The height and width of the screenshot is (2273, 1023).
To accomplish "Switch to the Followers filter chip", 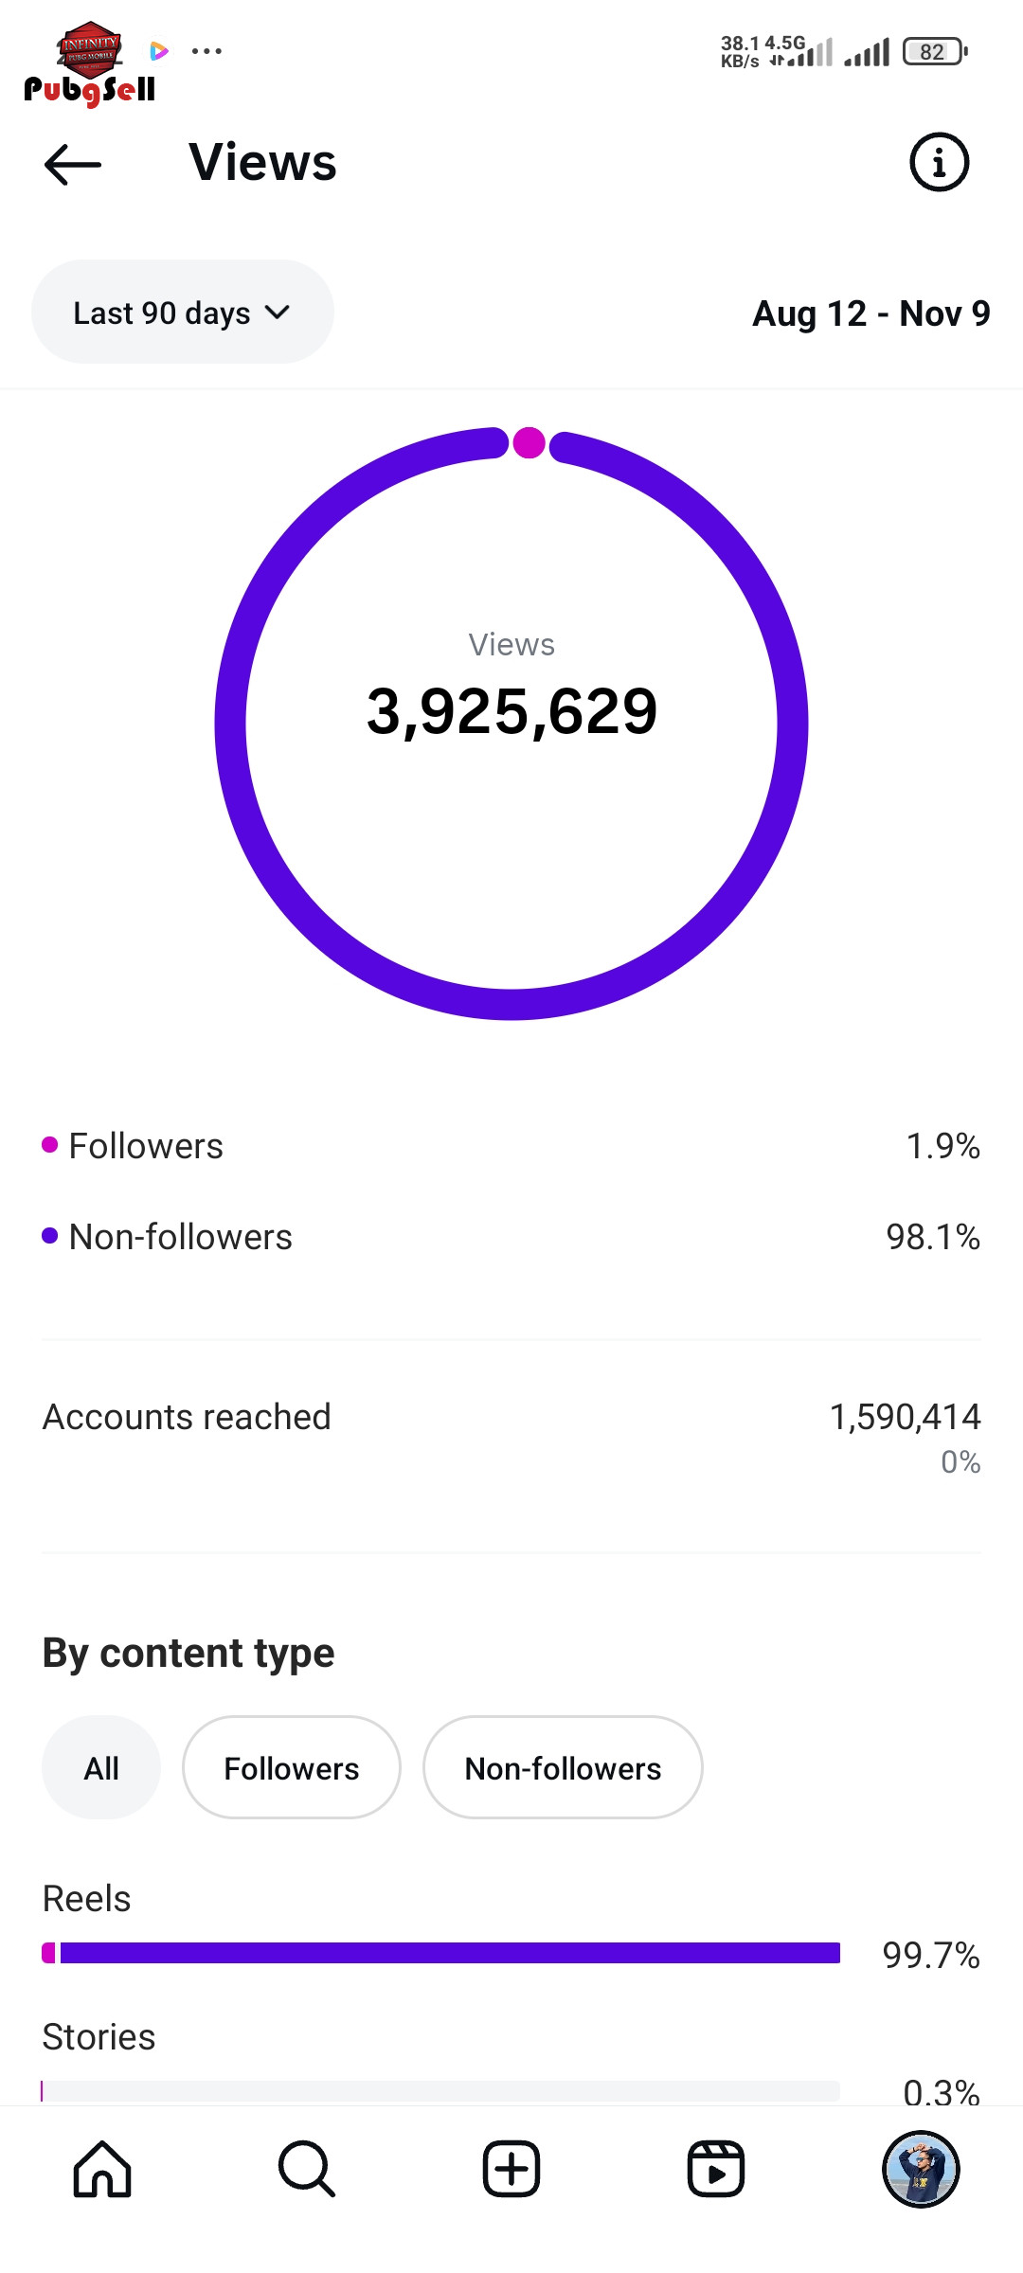I will [x=292, y=1768].
